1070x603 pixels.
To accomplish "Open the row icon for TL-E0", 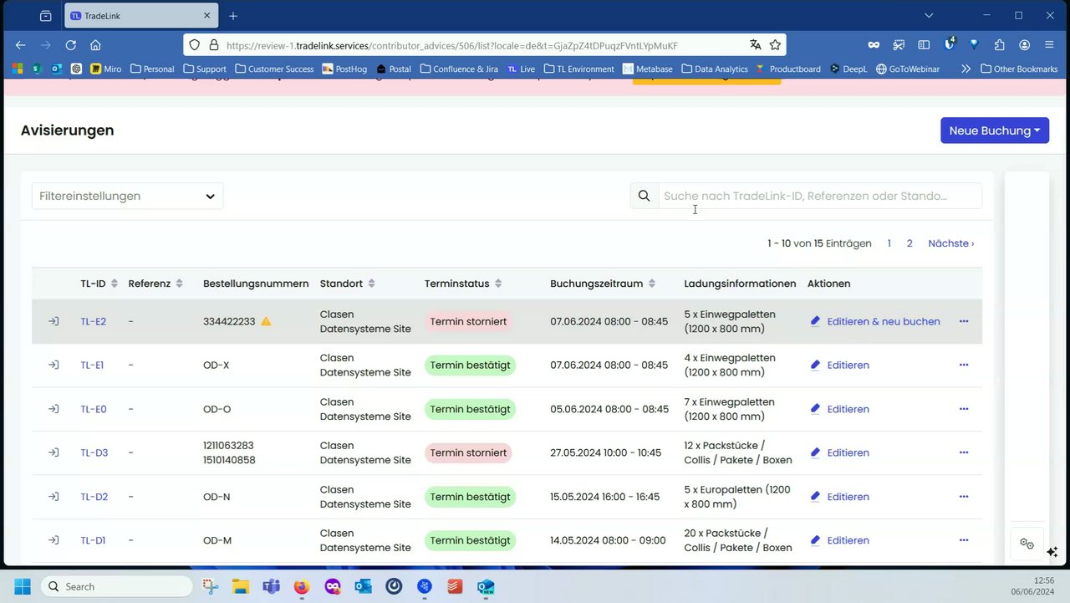I will 53,409.
